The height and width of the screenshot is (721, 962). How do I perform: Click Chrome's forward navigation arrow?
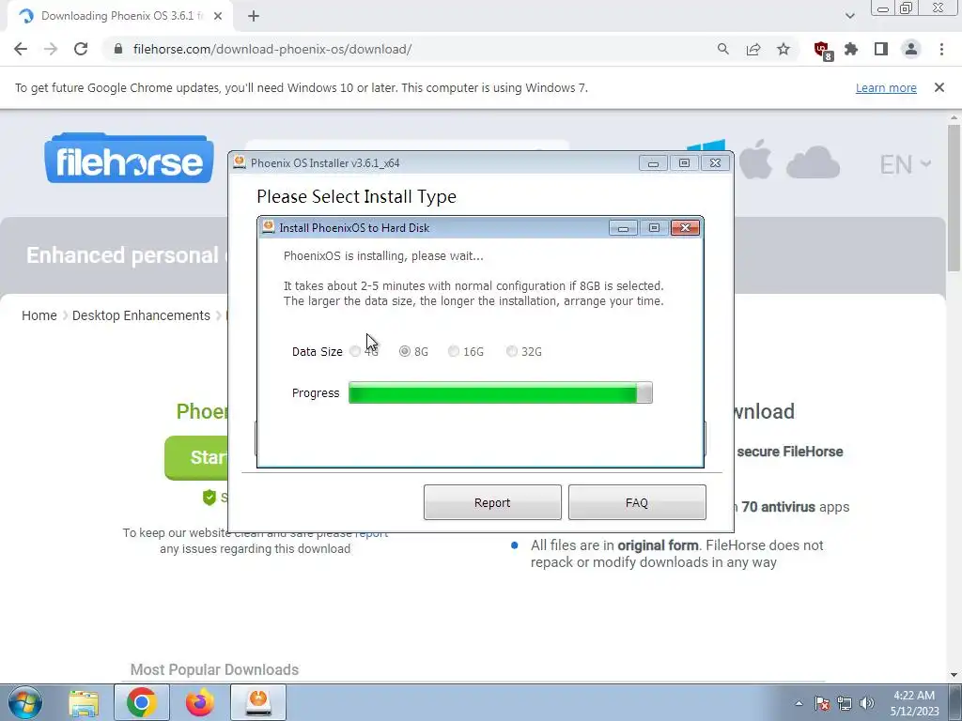(51, 49)
